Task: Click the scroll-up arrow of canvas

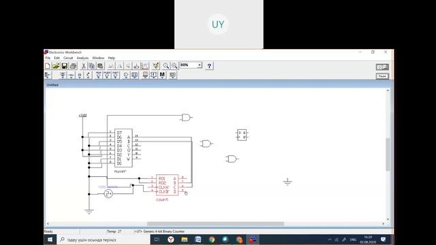Action: tap(388, 91)
